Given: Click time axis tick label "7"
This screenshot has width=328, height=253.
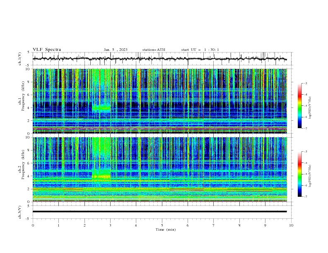Looking at the screenshot, I should click(214, 225).
